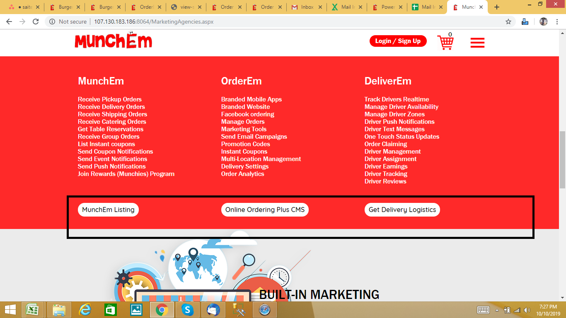Image resolution: width=566 pixels, height=318 pixels.
Task: Go back to the previous page
Action: pyautogui.click(x=9, y=22)
